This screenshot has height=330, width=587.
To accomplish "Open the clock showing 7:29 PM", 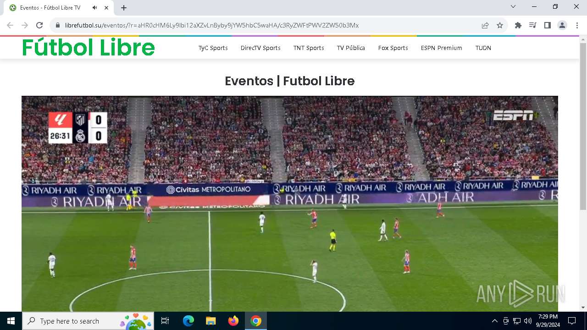I will 548,321.
